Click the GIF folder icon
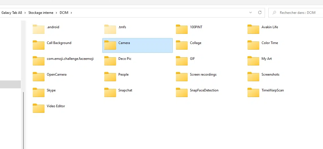 point(182,61)
